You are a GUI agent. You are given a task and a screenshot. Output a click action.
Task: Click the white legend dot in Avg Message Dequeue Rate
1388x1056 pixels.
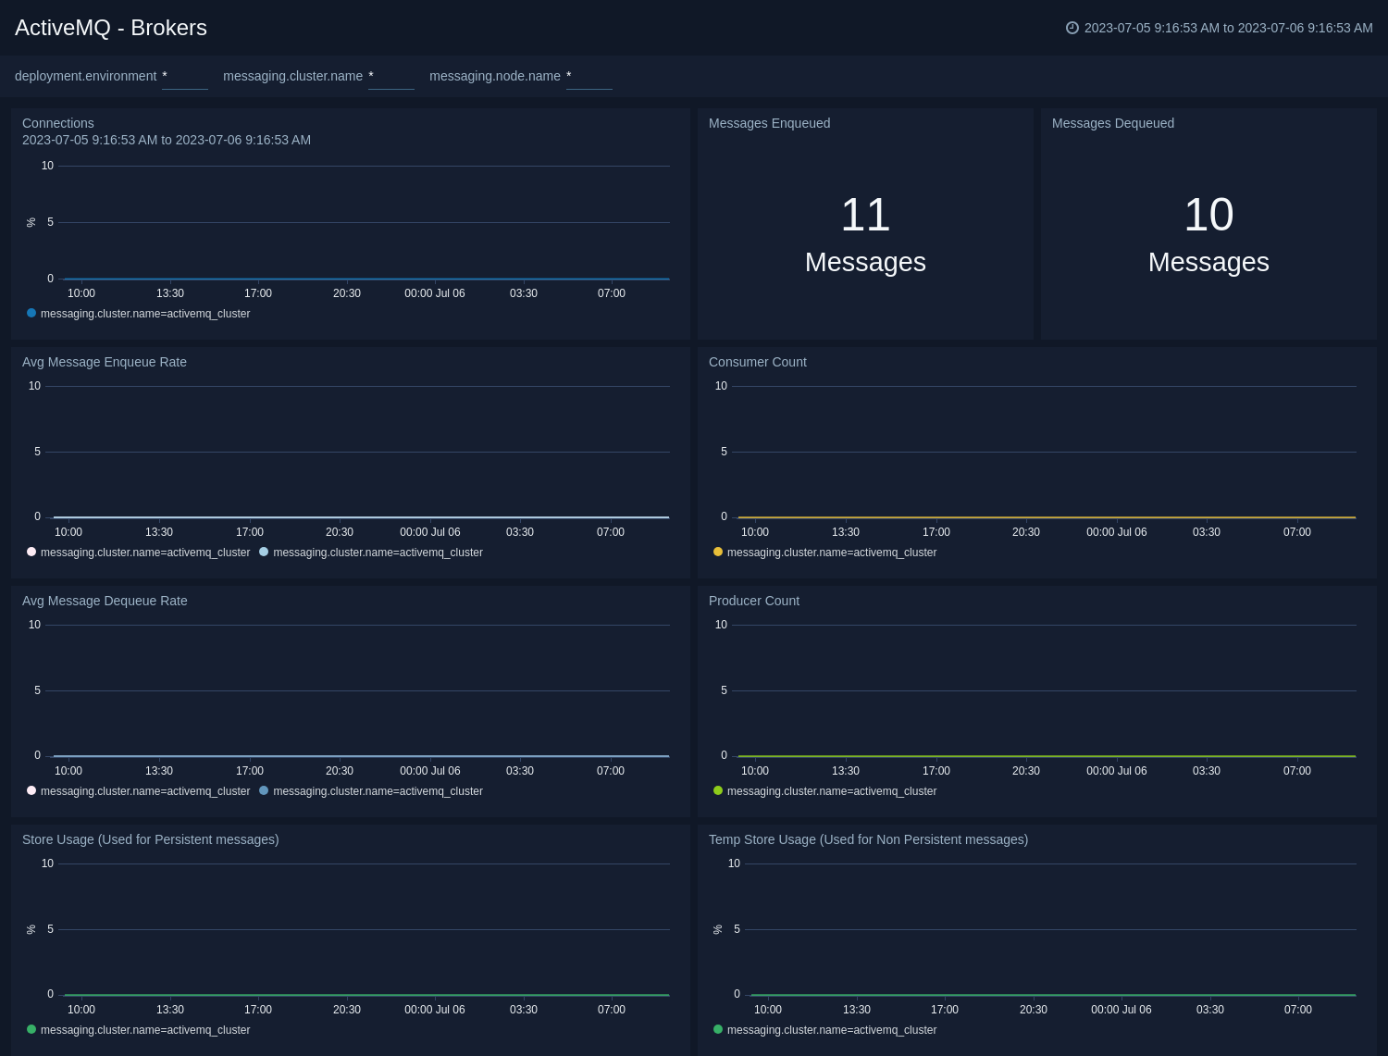[31, 790]
